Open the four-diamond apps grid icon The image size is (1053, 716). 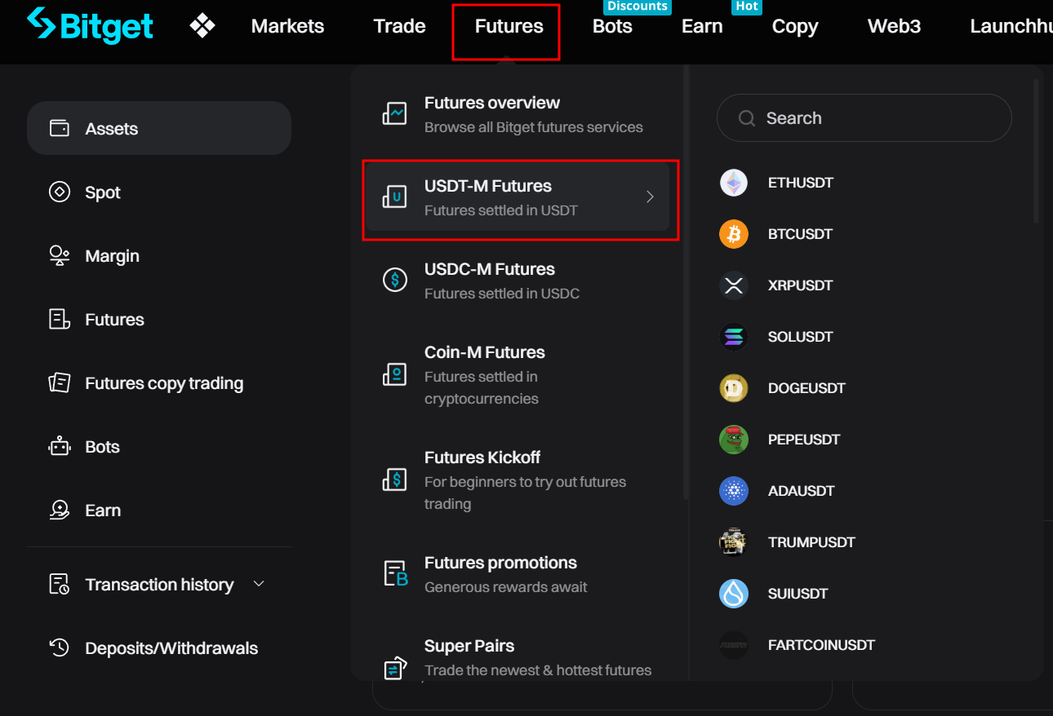coord(202,26)
